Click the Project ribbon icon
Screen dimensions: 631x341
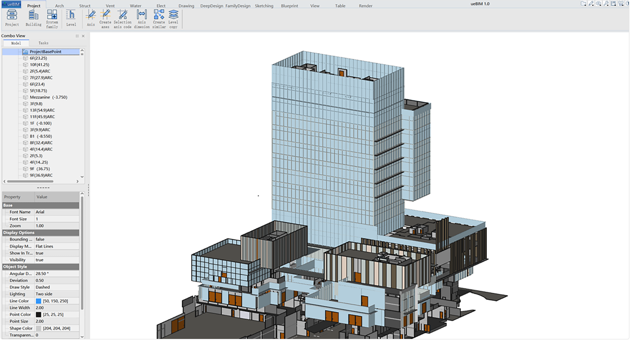pyautogui.click(x=11, y=15)
